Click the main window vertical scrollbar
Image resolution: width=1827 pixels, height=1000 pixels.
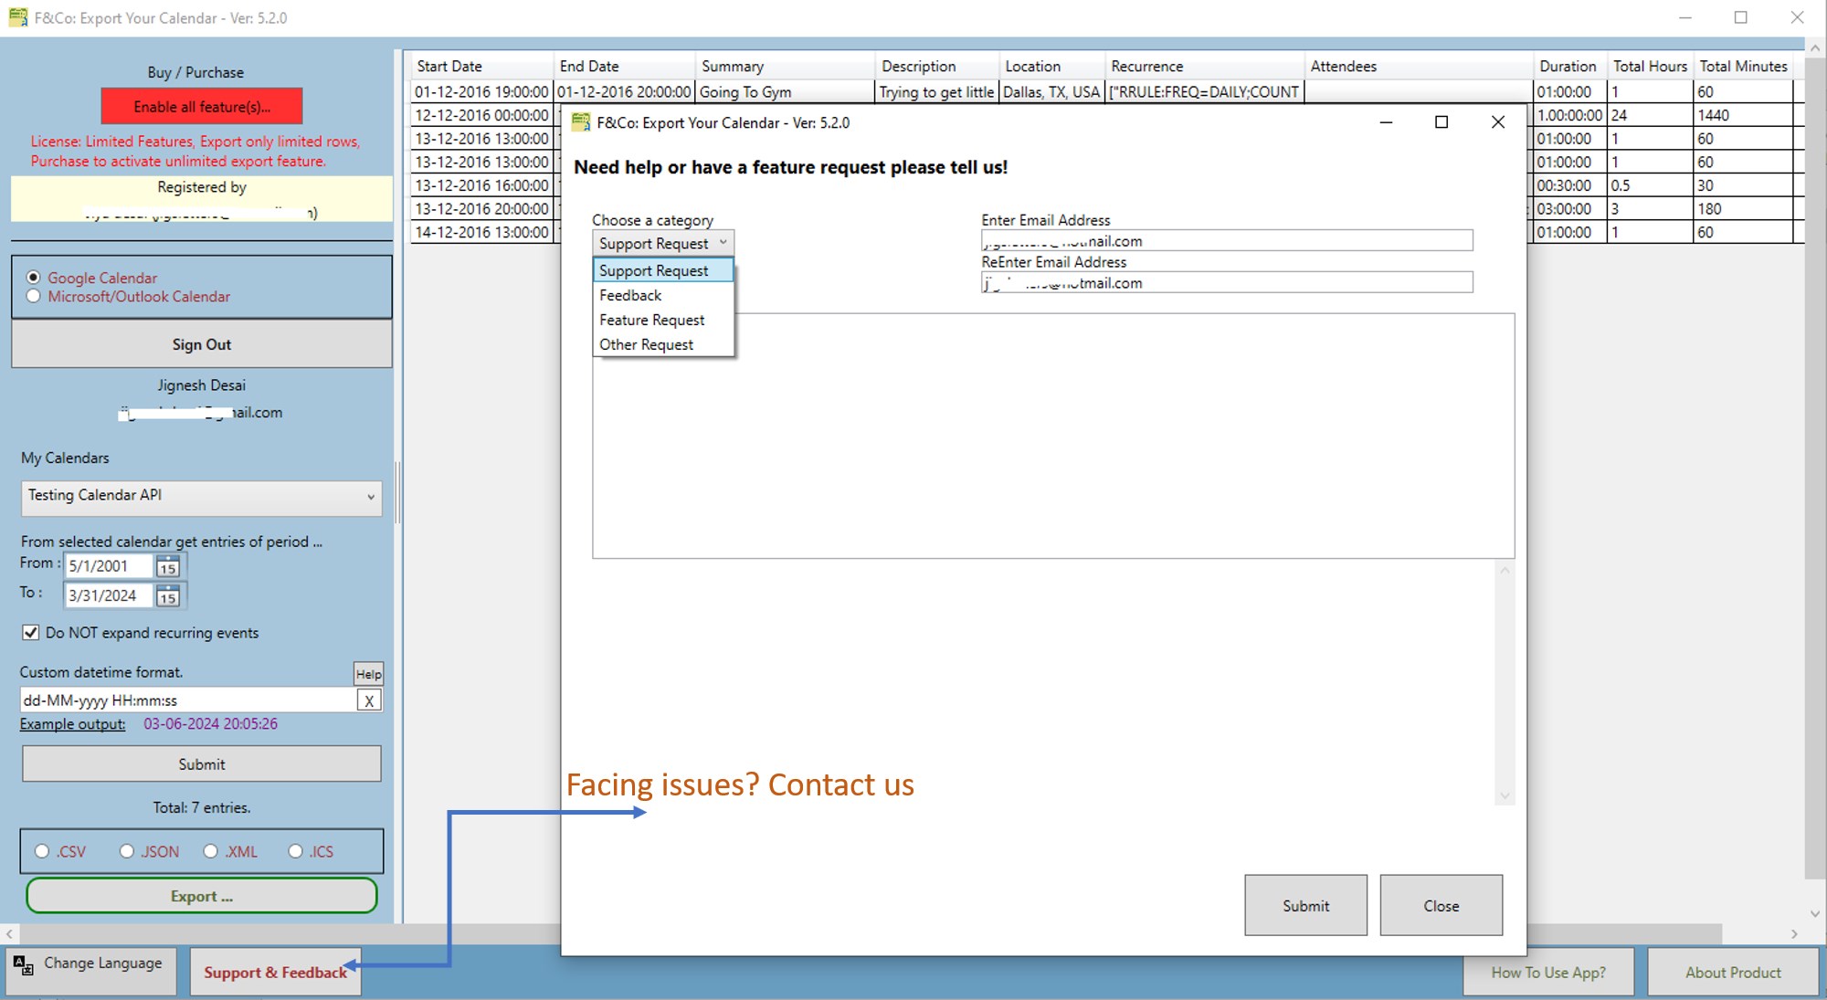point(1815,457)
